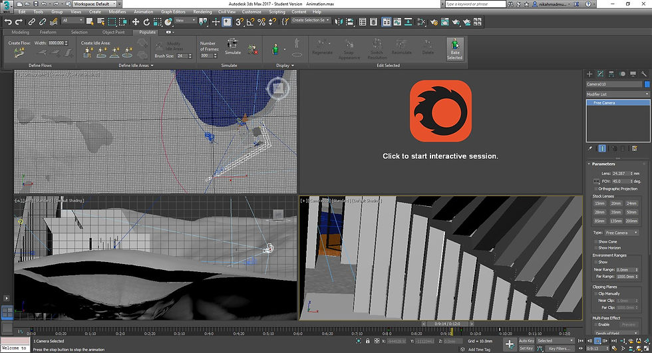This screenshot has width=652, height=353.
Task: Click the Bake Selected icon
Action: (455, 49)
